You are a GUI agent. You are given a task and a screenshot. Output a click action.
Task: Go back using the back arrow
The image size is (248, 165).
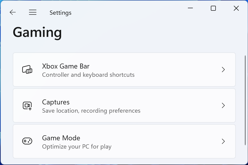tap(13, 12)
